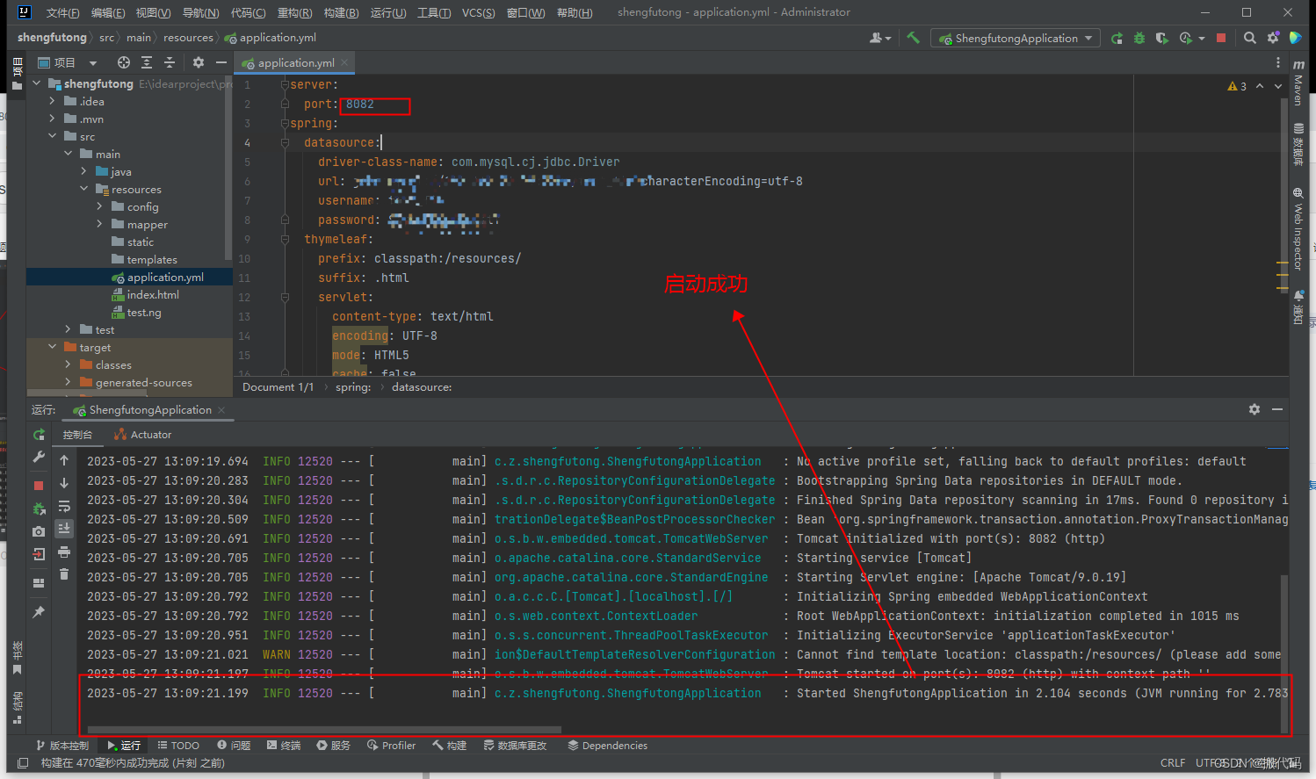The height and width of the screenshot is (779, 1316).
Task: Stop process with run panel red square
Action: [39, 486]
